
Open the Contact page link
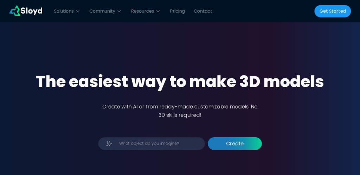[x=203, y=11]
